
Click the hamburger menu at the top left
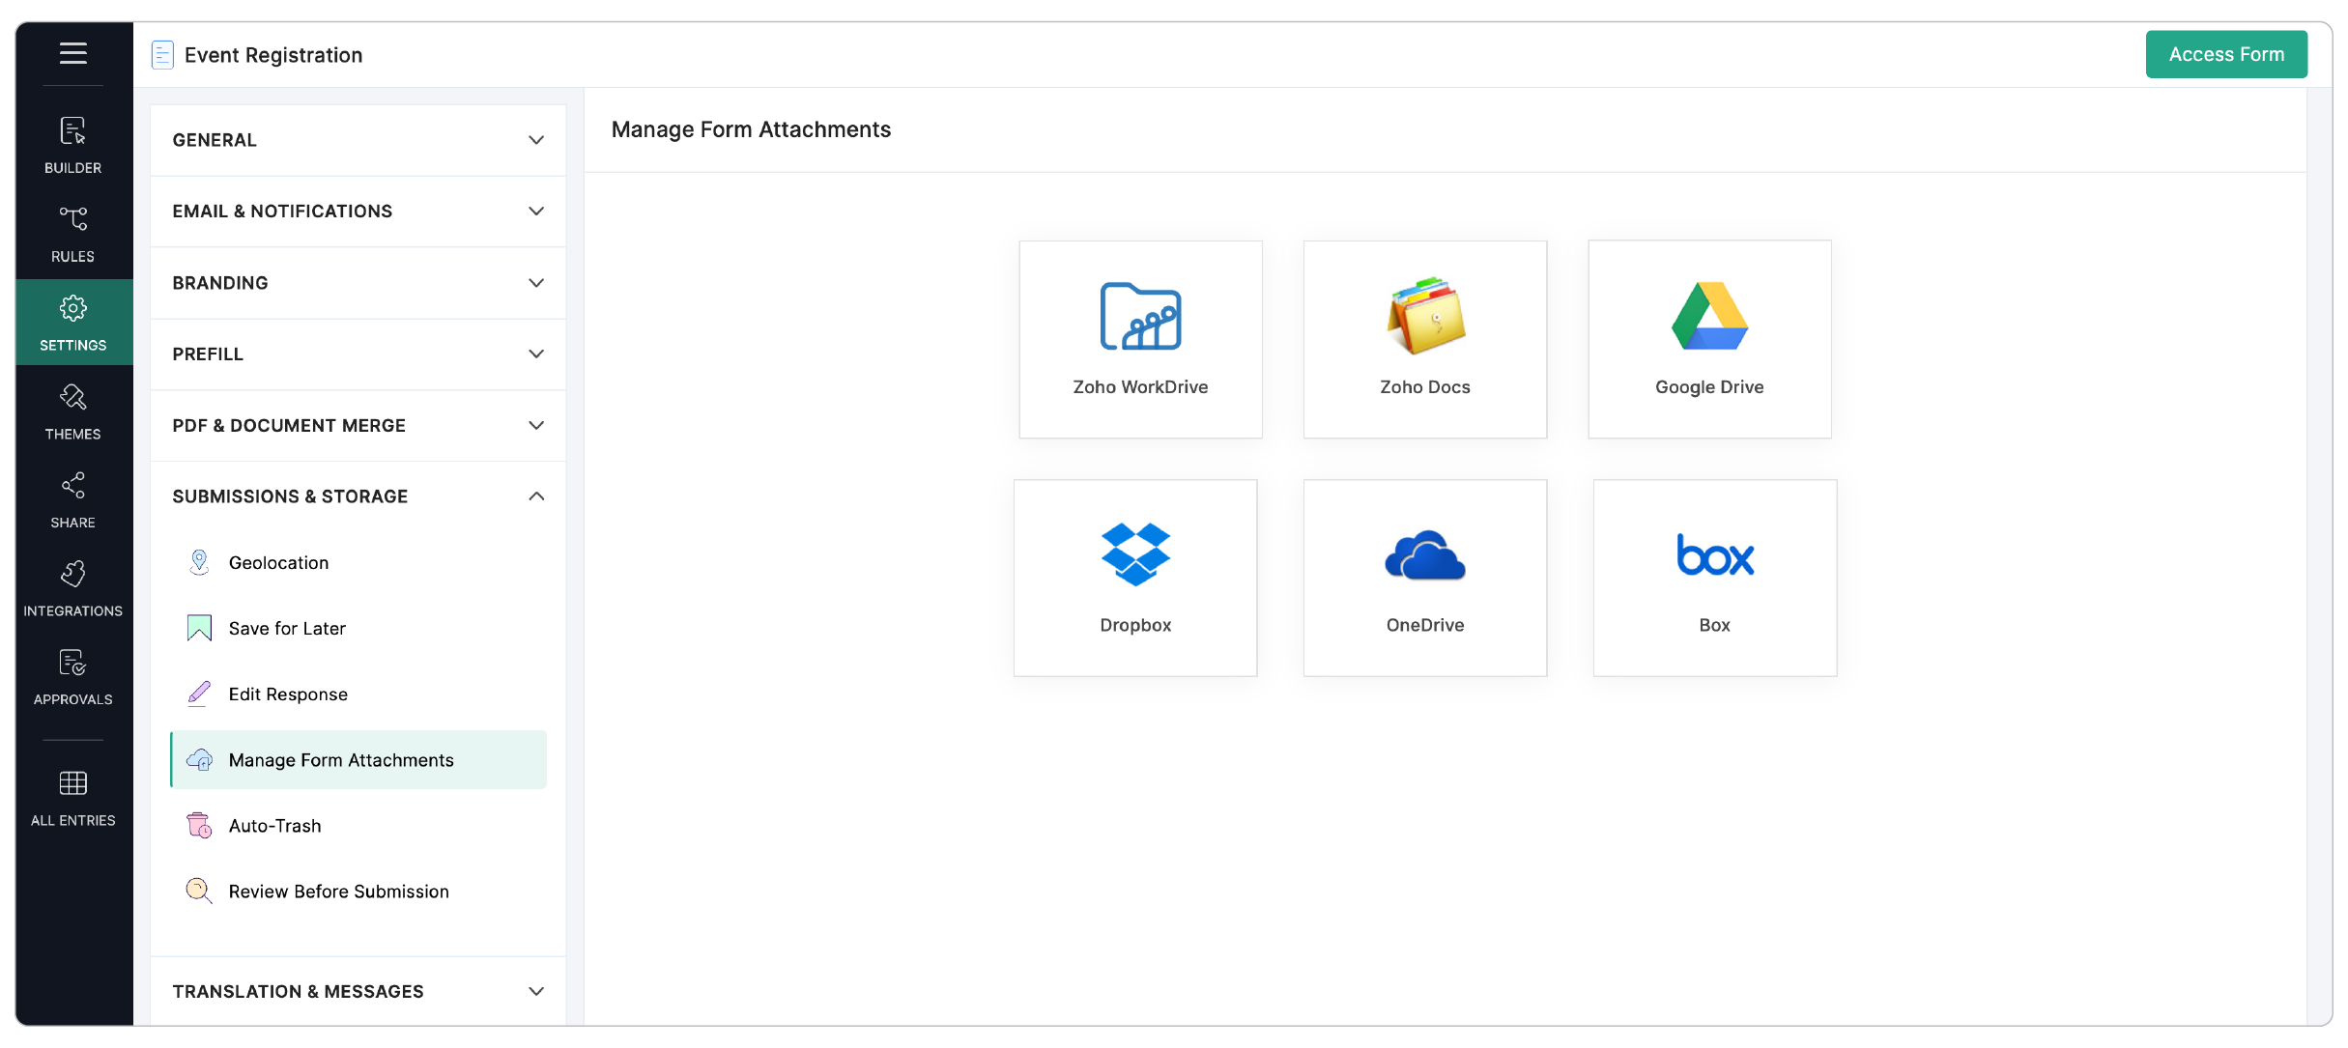click(x=72, y=54)
